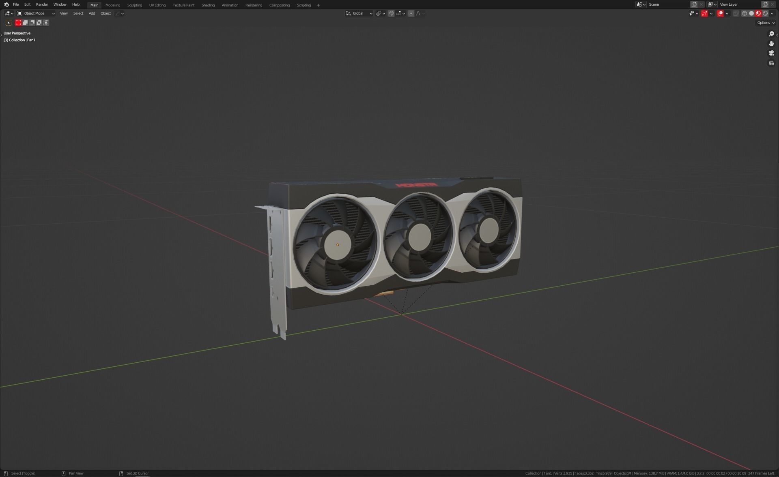Open the drag mode dropdown beside Object menu
Image resolution: width=779 pixels, height=477 pixels.
coord(119,13)
